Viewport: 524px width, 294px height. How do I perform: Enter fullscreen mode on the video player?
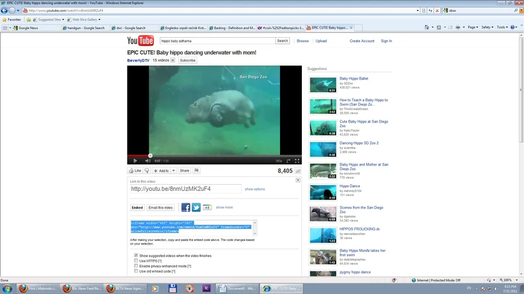(x=296, y=161)
